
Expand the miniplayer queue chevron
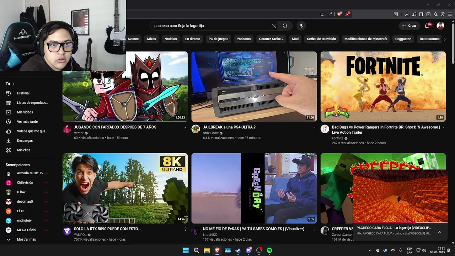click(439, 232)
